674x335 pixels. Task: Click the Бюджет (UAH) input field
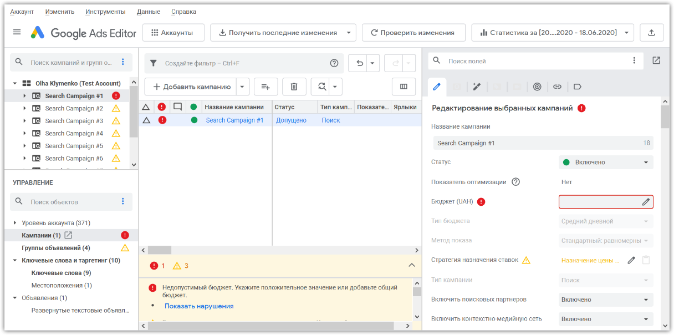606,202
